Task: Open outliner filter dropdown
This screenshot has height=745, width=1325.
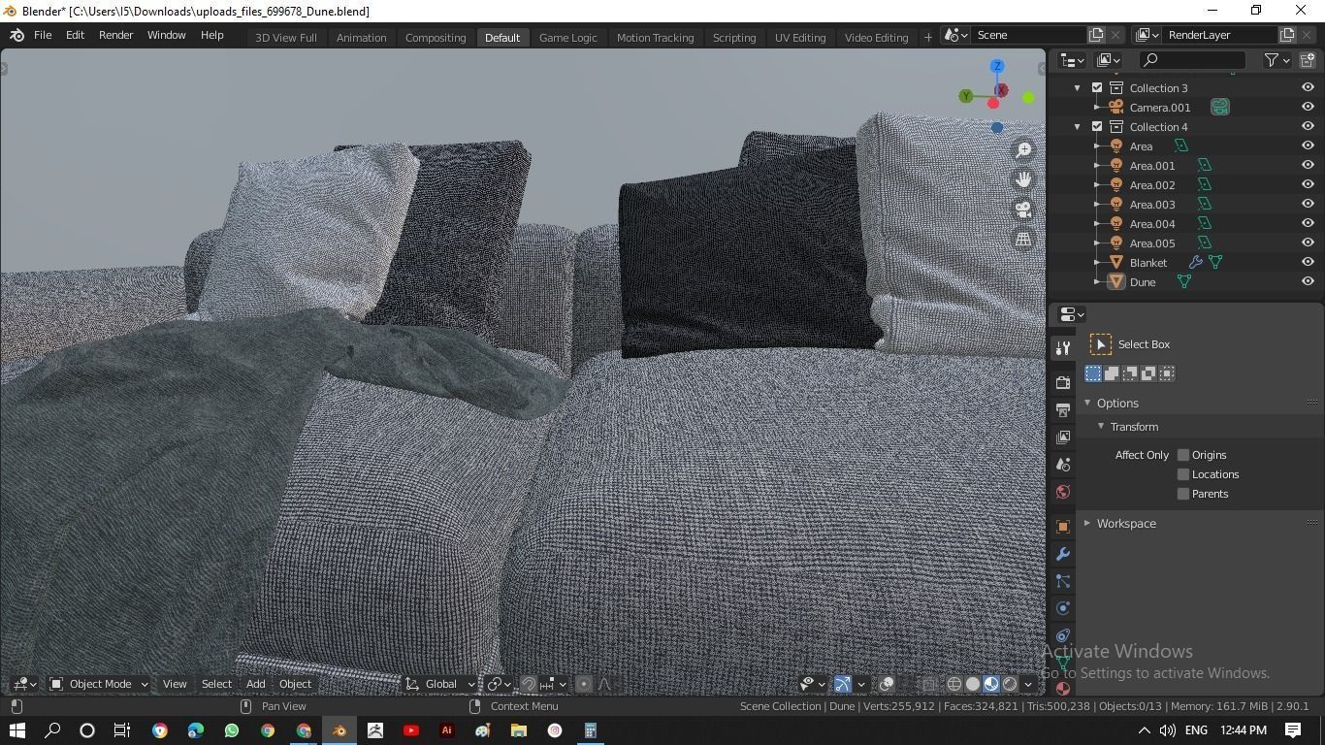Action: pyautogui.click(x=1277, y=60)
